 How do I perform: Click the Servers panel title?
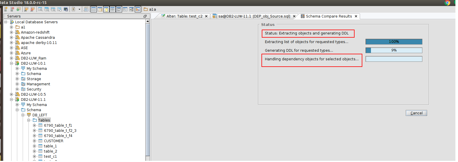(14, 16)
